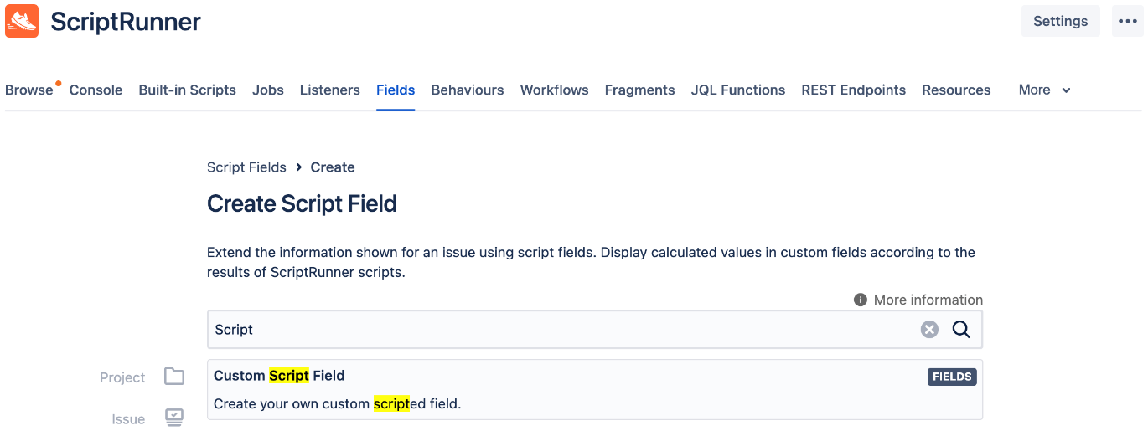
Task: Click the Issue screen icon
Action: pos(174,418)
